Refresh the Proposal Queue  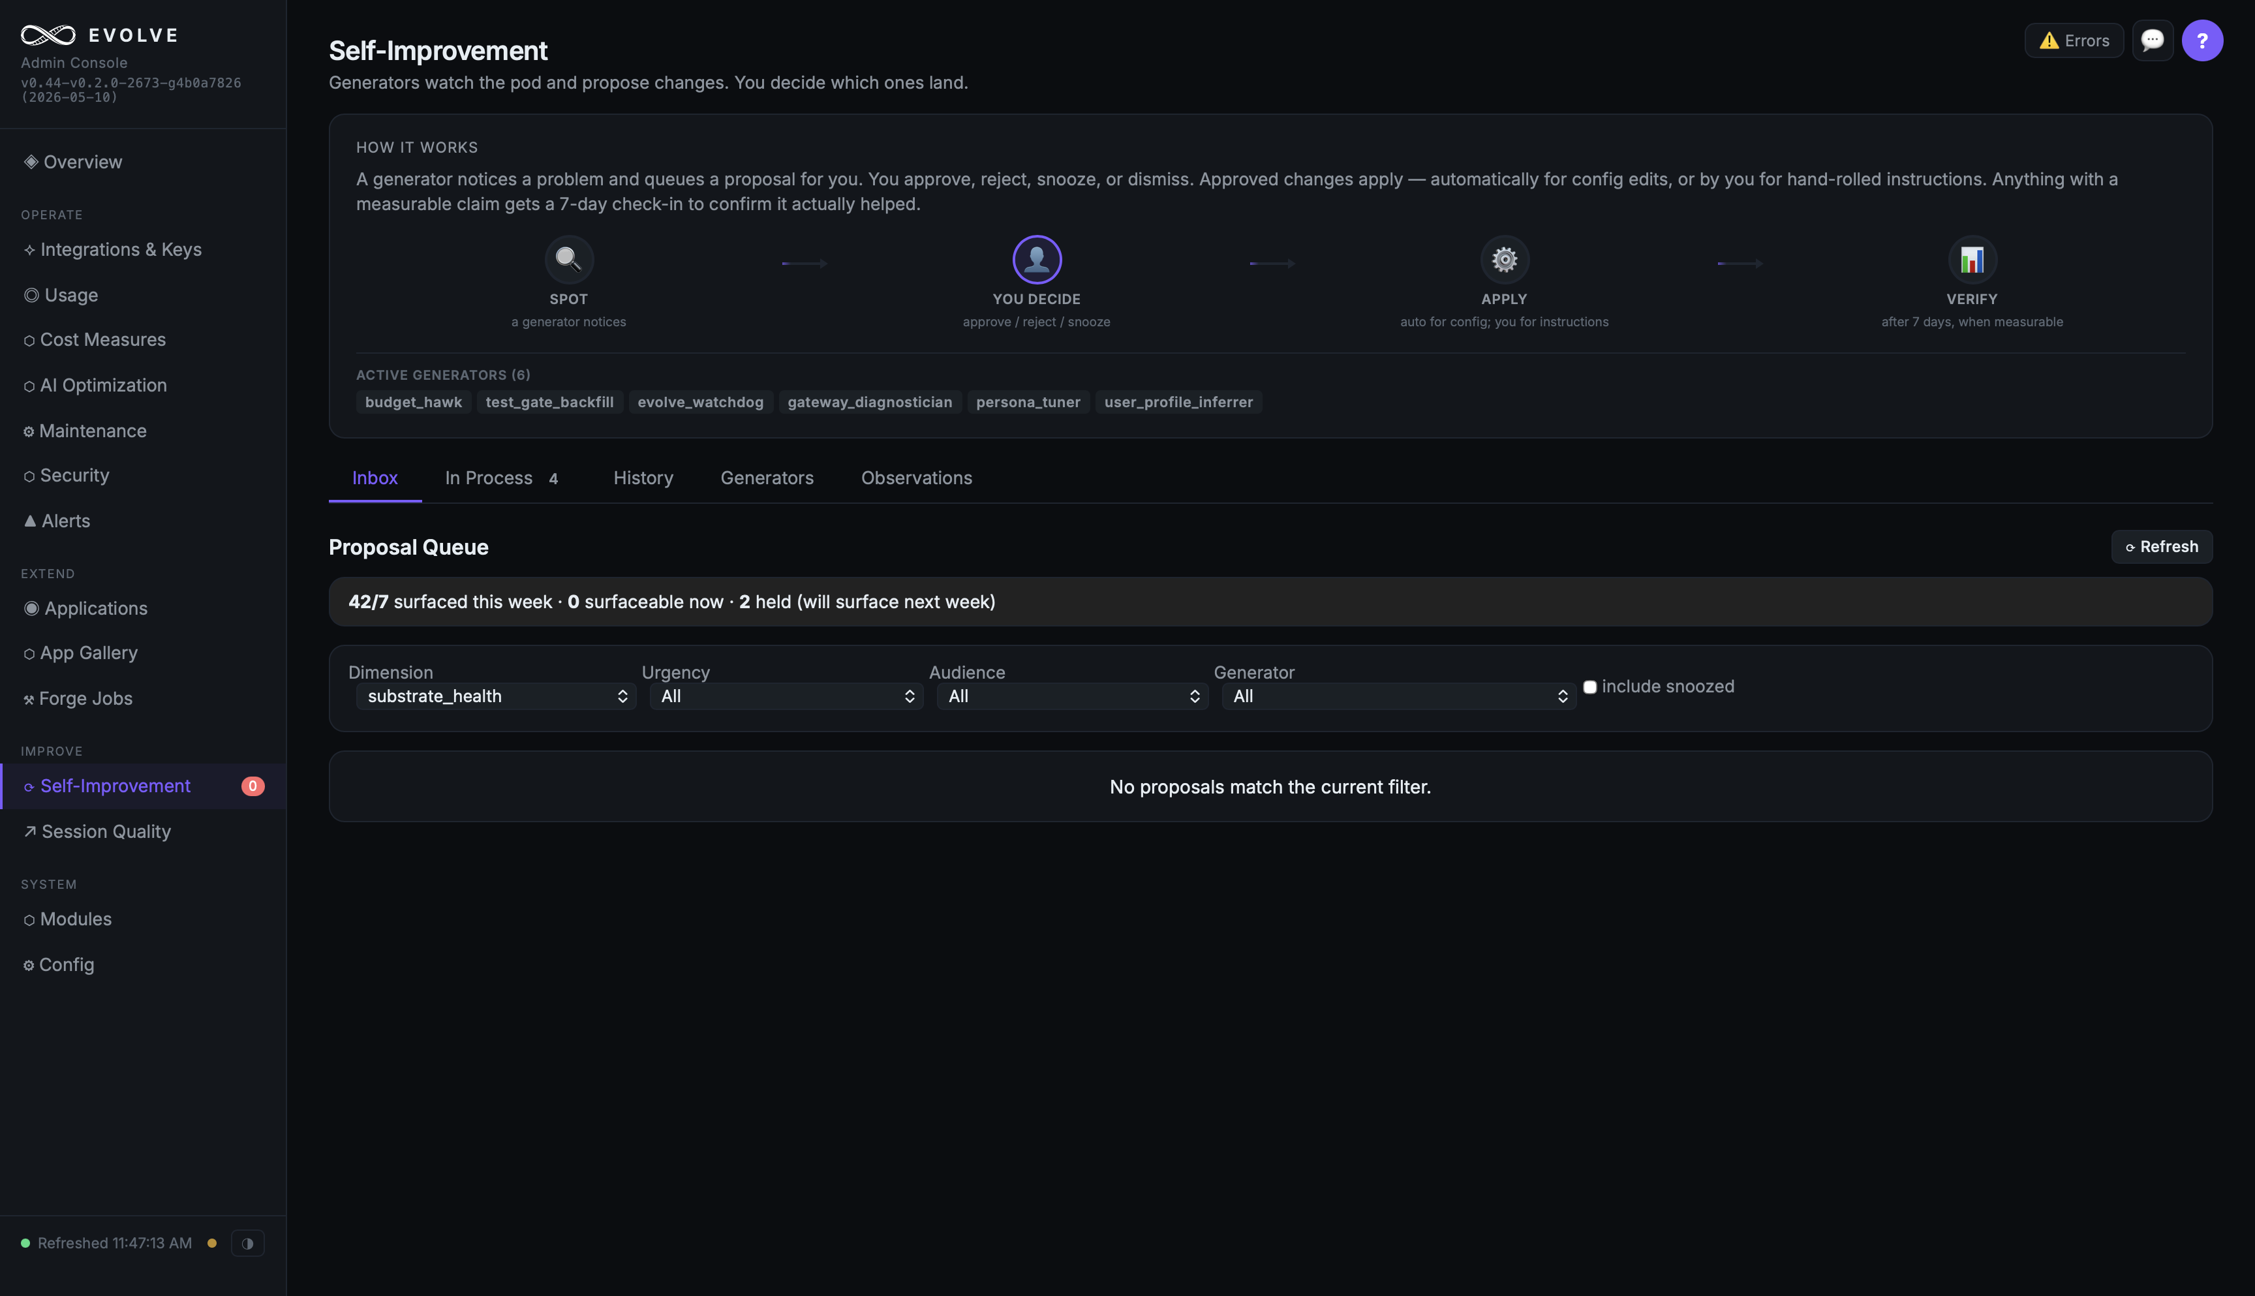coord(2162,547)
